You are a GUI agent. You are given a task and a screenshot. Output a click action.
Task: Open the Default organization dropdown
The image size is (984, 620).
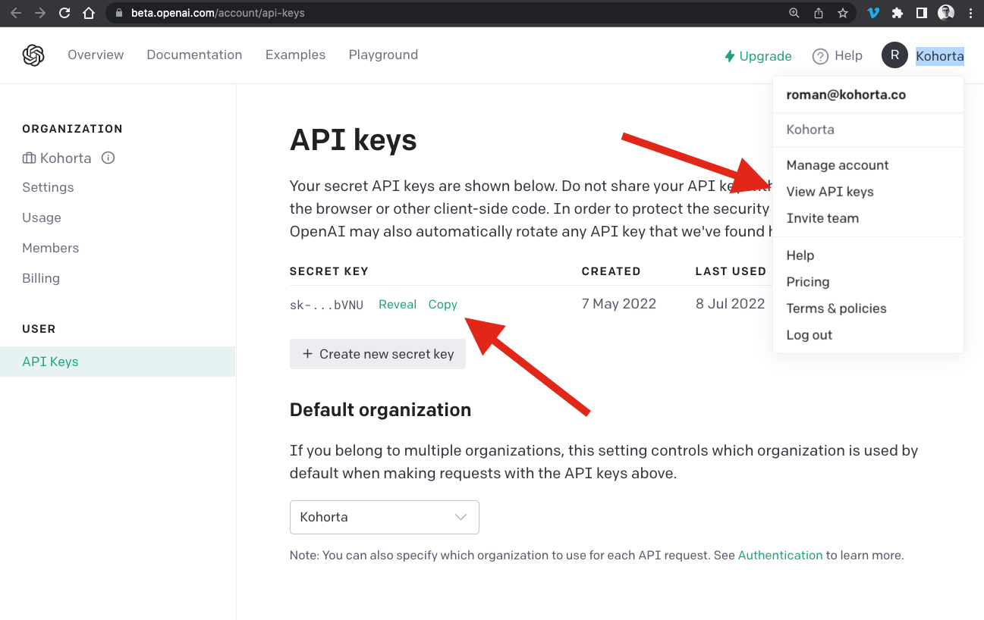pos(384,517)
